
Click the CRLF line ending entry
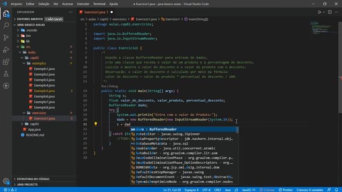coord(217,190)
